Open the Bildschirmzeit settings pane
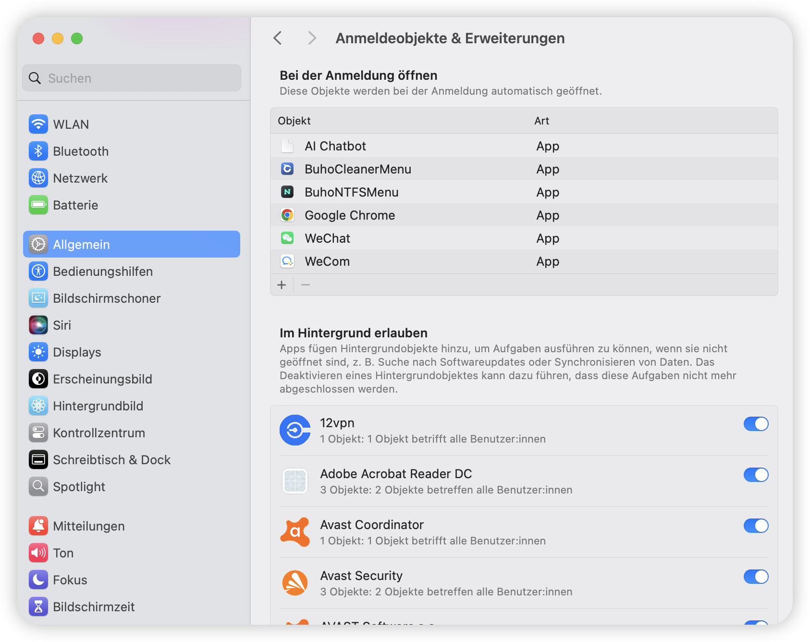This screenshot has height=642, width=810. (132, 606)
